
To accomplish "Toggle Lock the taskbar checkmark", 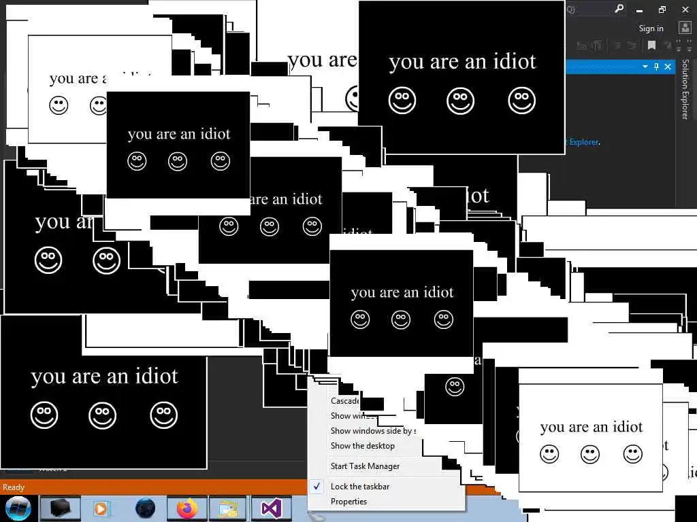I will click(x=317, y=487).
